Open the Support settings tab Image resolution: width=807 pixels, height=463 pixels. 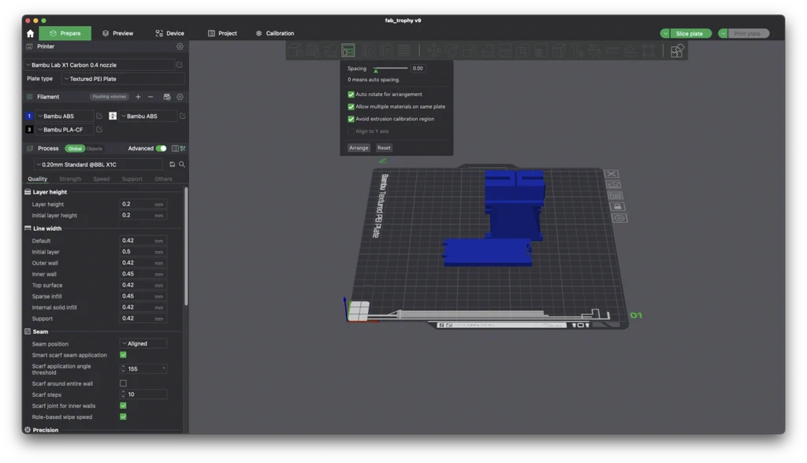pyautogui.click(x=132, y=179)
